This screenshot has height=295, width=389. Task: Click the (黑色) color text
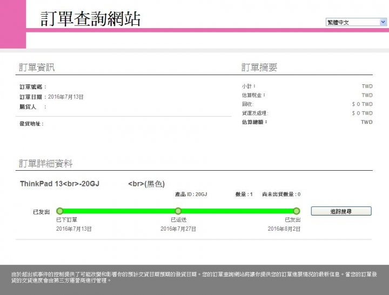[155, 184]
